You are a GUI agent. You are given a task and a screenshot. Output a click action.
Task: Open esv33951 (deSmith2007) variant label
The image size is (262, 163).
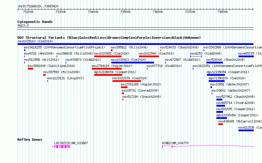pyautogui.click(x=230, y=84)
